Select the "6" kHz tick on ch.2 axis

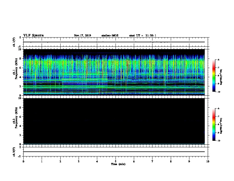(x=21, y=117)
